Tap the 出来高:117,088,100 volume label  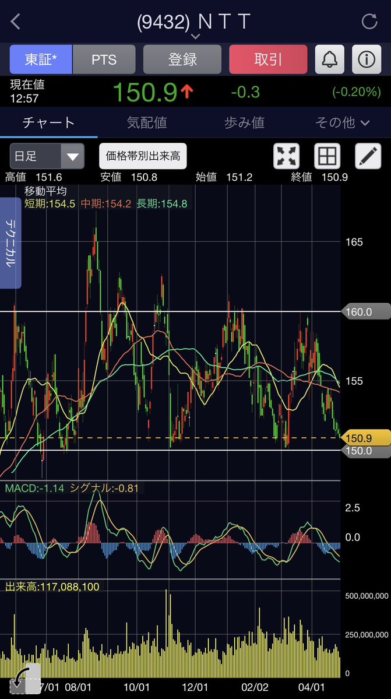[x=52, y=586]
